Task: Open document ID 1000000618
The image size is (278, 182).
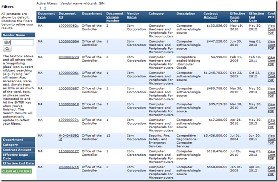Action: pyautogui.click(x=69, y=104)
